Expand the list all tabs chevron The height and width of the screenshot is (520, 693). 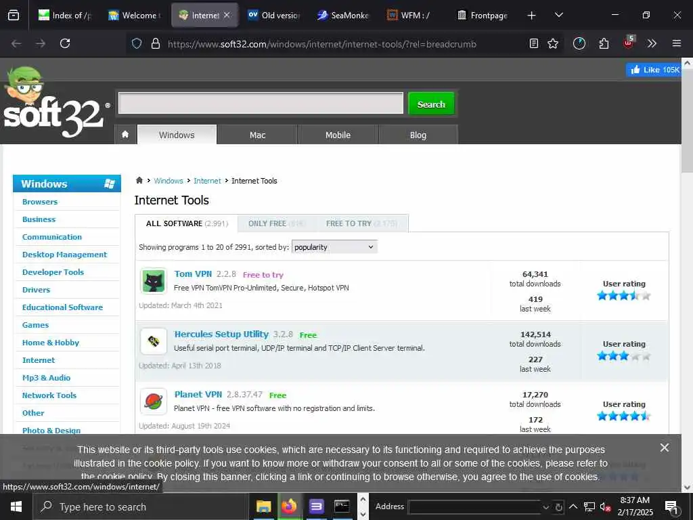pos(558,16)
